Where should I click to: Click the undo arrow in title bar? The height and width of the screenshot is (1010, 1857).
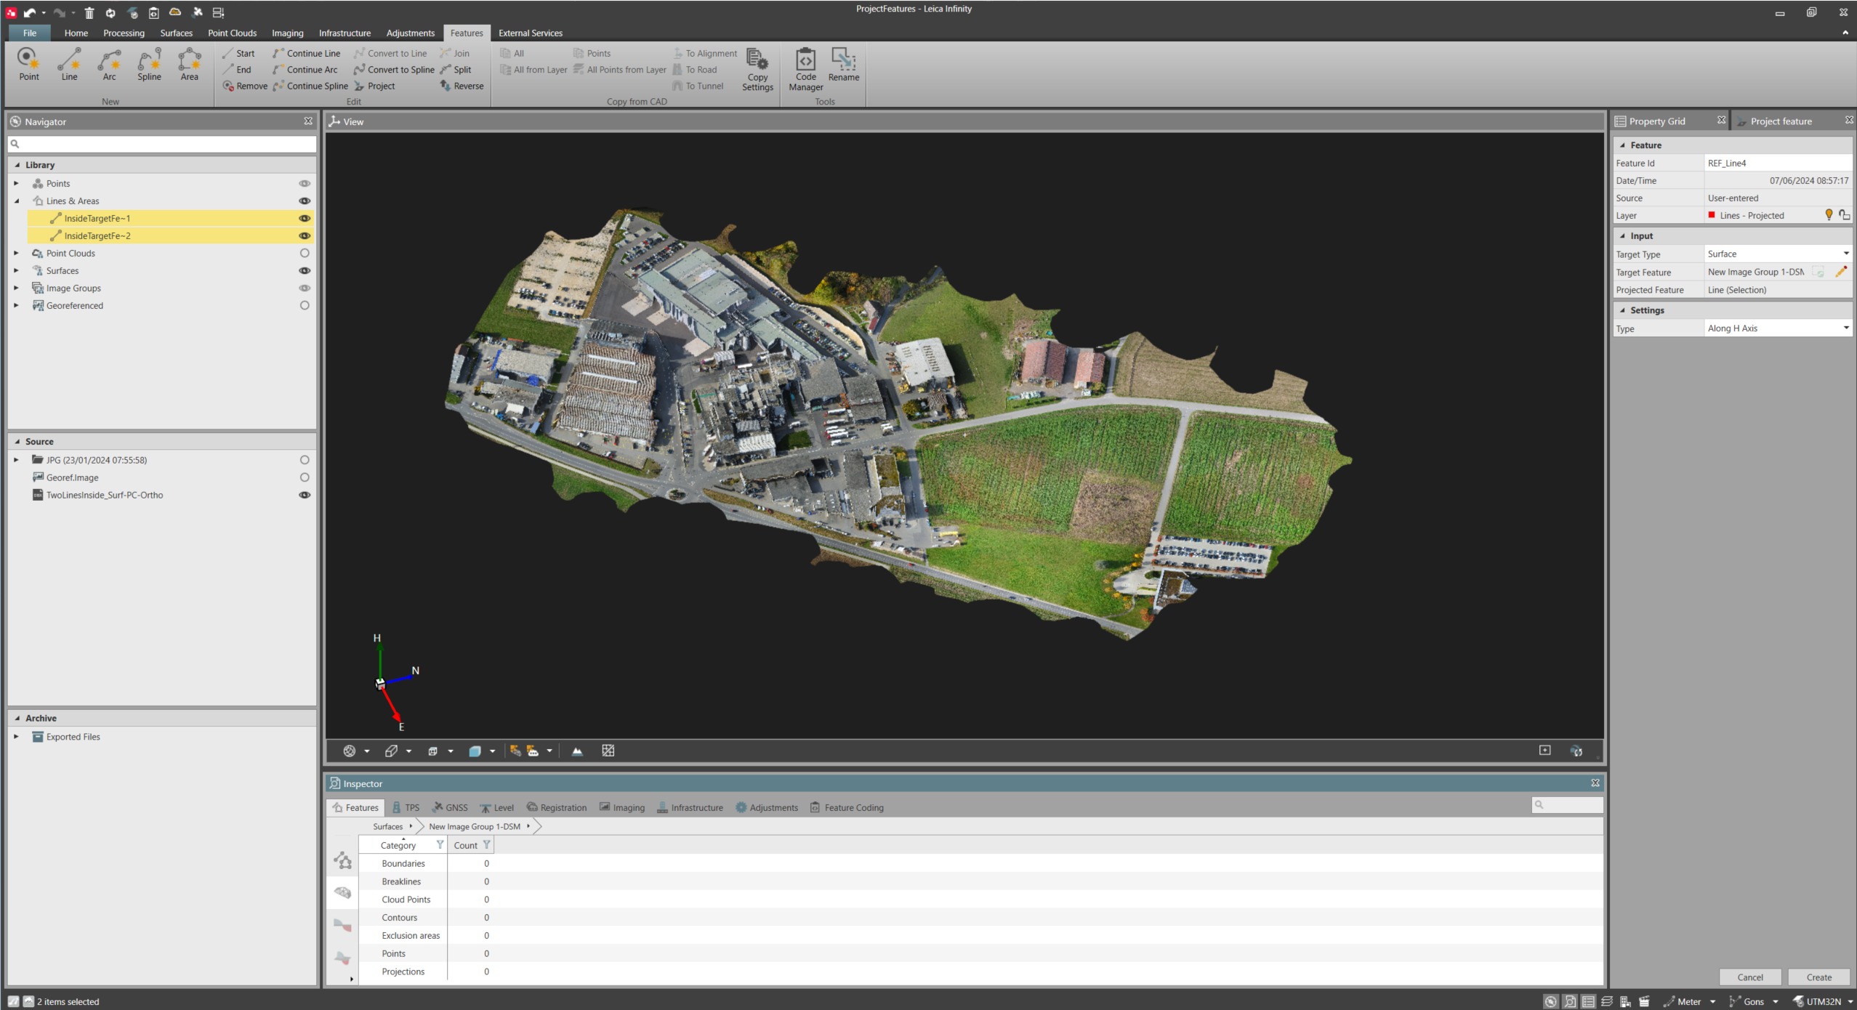[30, 12]
